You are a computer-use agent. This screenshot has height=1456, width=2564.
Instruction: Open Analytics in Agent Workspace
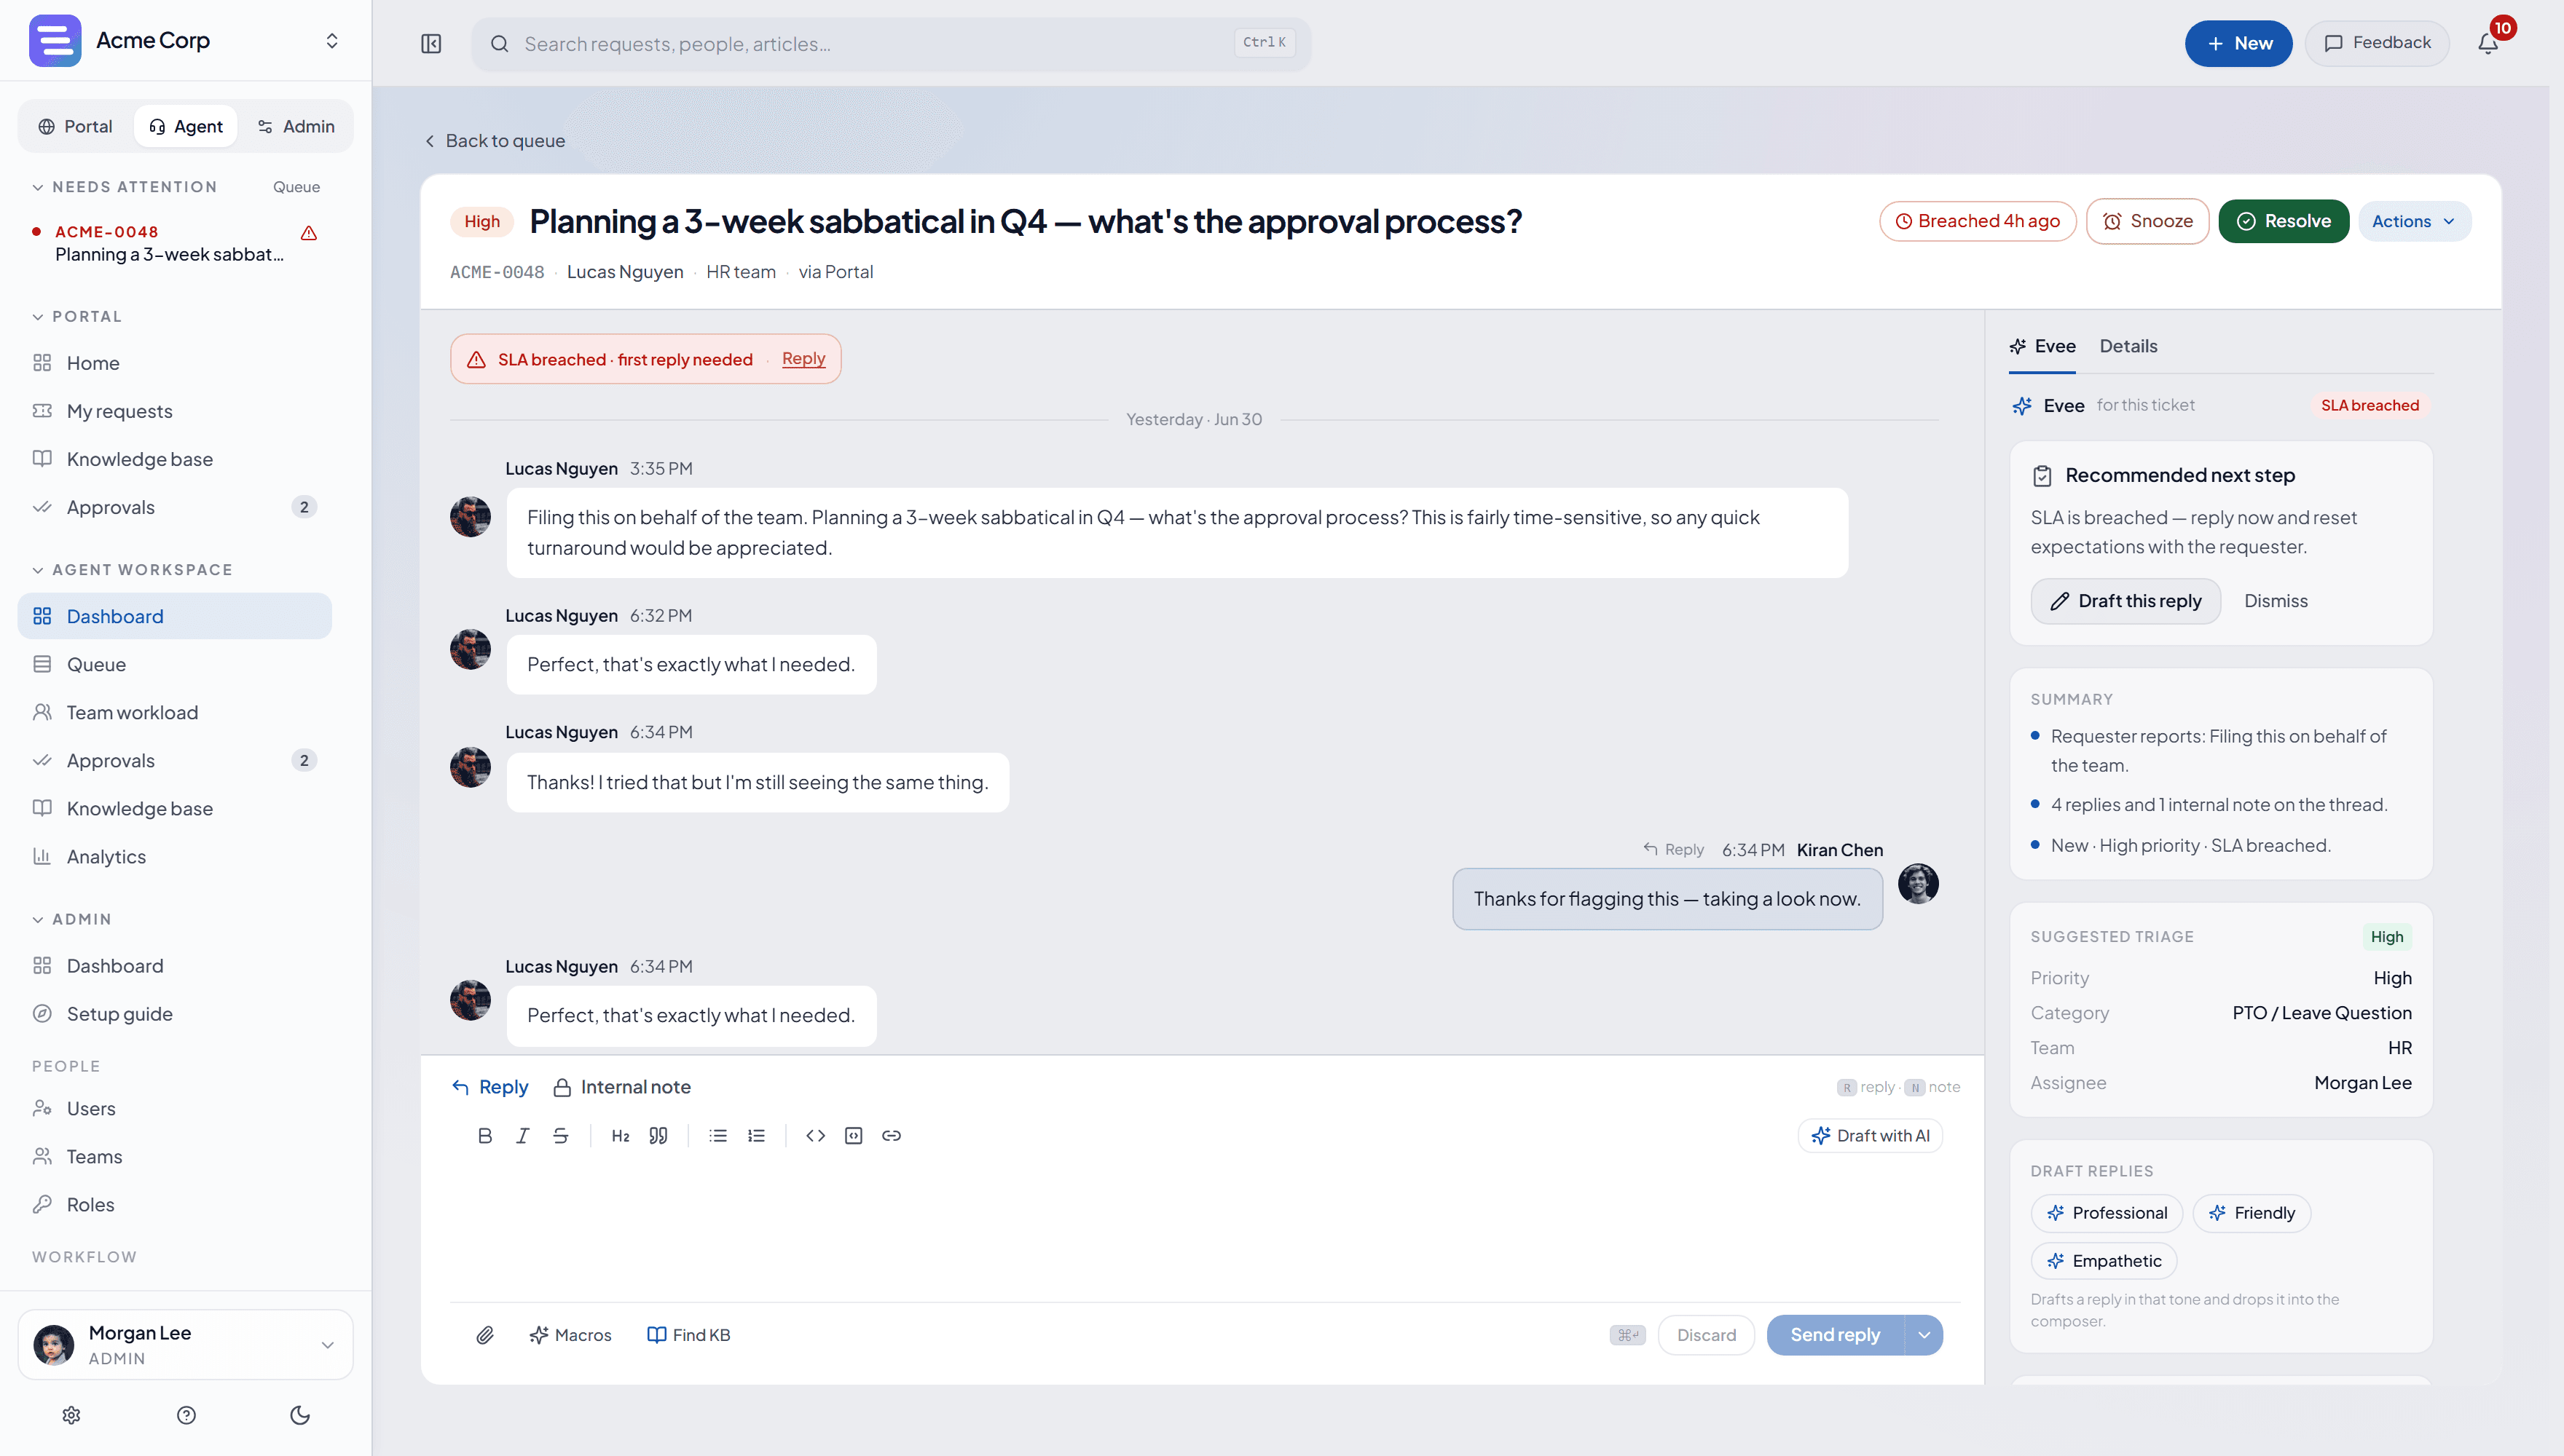tap(174, 856)
